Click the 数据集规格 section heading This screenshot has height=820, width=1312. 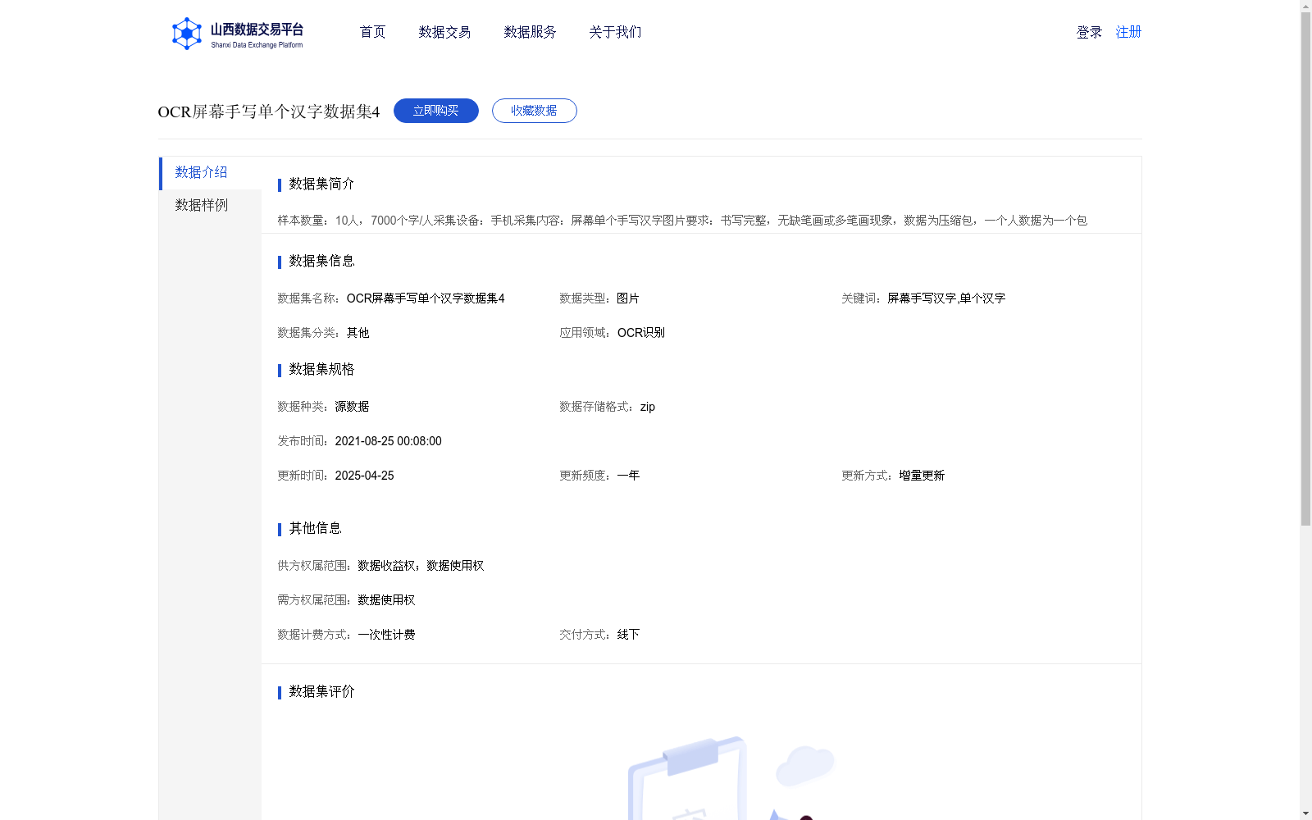321,369
